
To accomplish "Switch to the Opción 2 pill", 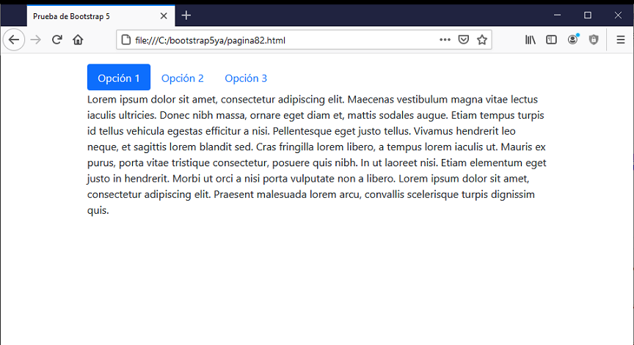I will coord(183,78).
